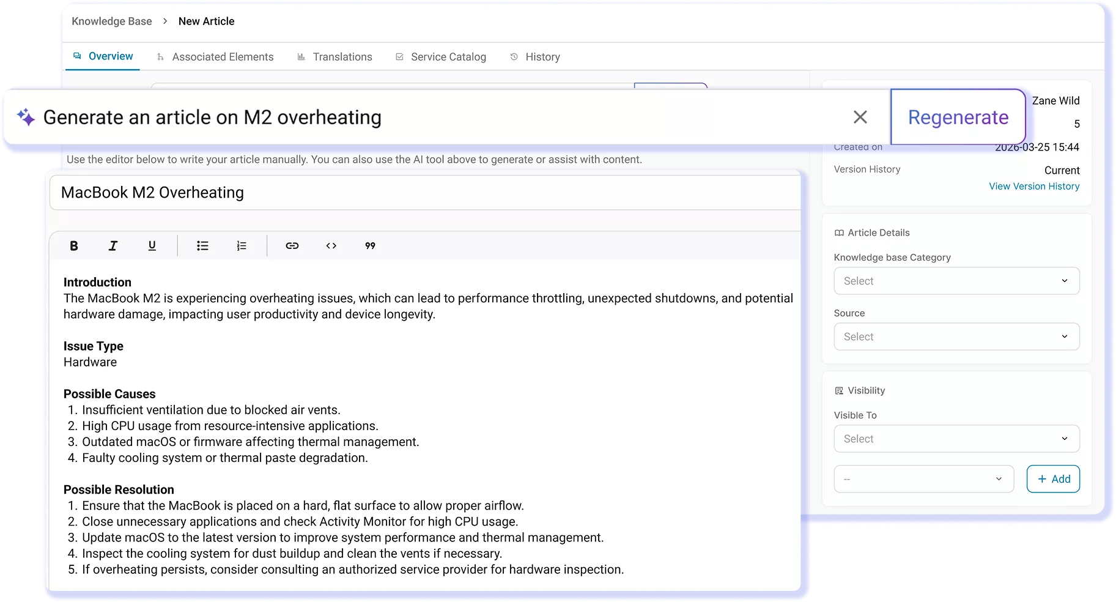Click the word Hardware under Issue Type
This screenshot has width=1116, height=602.
[90, 362]
